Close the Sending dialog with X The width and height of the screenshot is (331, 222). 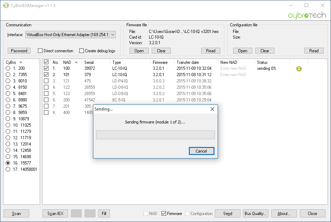(x=212, y=109)
